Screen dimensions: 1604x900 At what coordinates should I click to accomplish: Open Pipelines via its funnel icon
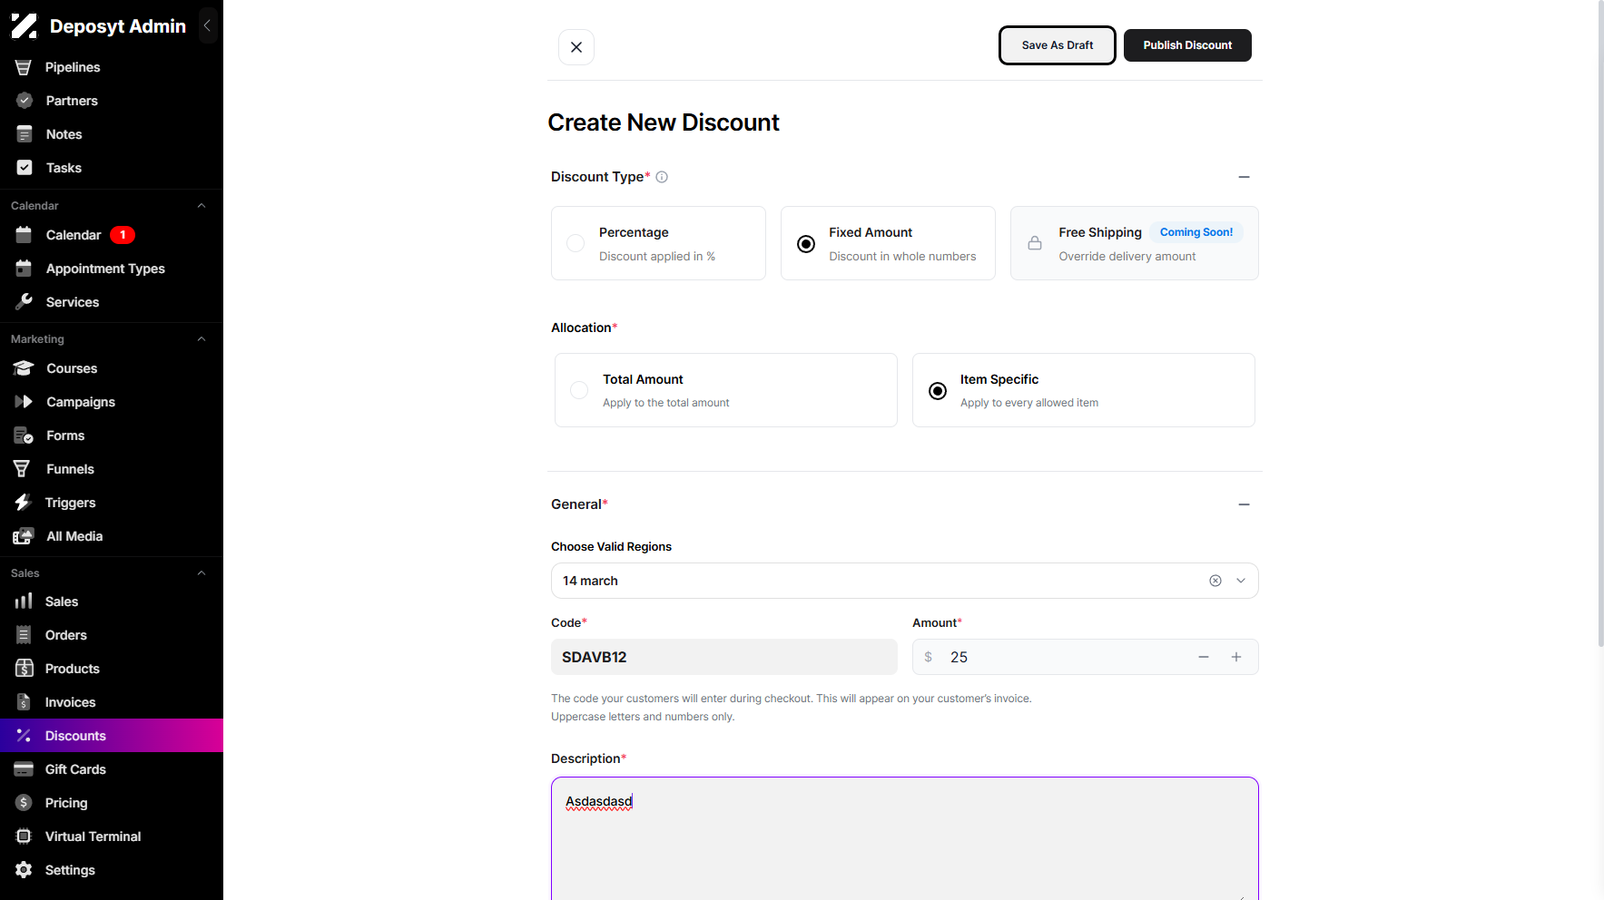24,67
